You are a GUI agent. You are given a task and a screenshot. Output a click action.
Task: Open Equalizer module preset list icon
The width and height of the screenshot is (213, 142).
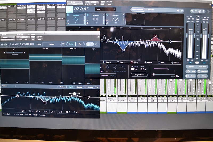68,21
